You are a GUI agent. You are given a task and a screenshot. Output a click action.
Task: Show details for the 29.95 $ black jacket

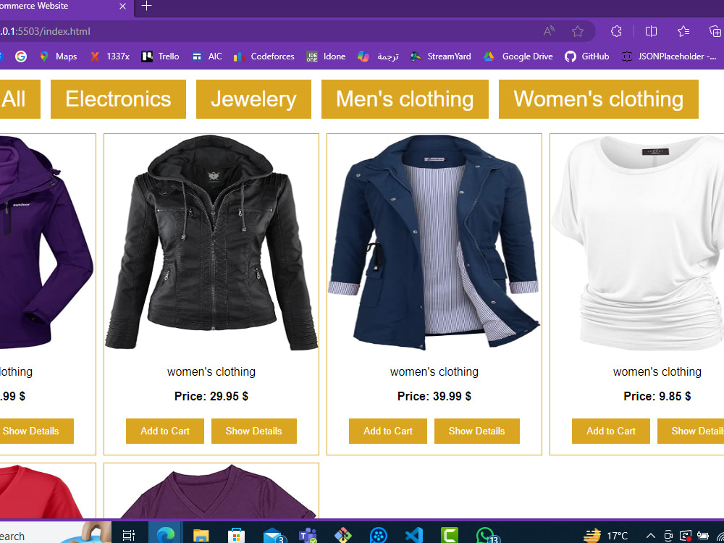(x=254, y=432)
